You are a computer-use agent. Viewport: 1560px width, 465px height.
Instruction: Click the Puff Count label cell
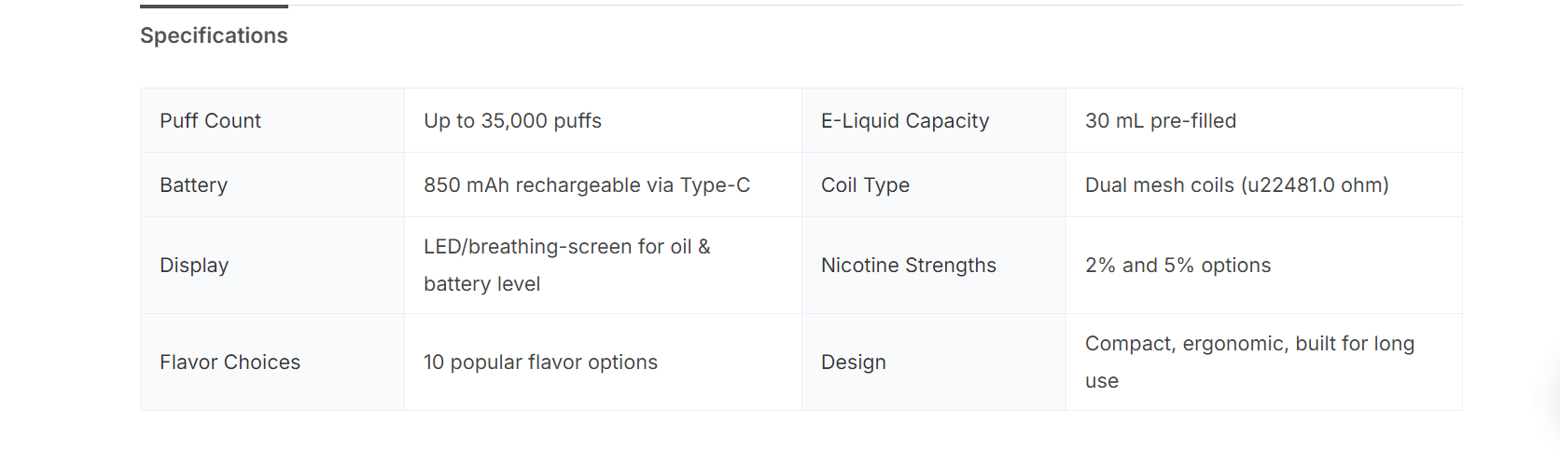pos(210,121)
